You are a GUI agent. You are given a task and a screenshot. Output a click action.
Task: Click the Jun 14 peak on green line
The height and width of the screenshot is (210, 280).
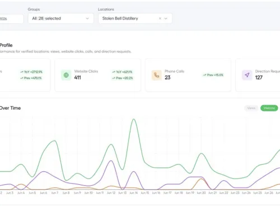[134, 119]
